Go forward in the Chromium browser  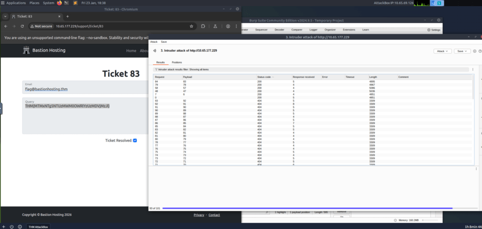14,26
